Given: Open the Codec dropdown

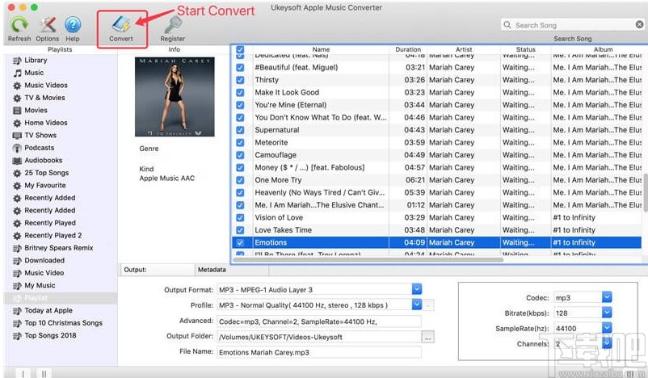Looking at the screenshot, I should pos(606,297).
